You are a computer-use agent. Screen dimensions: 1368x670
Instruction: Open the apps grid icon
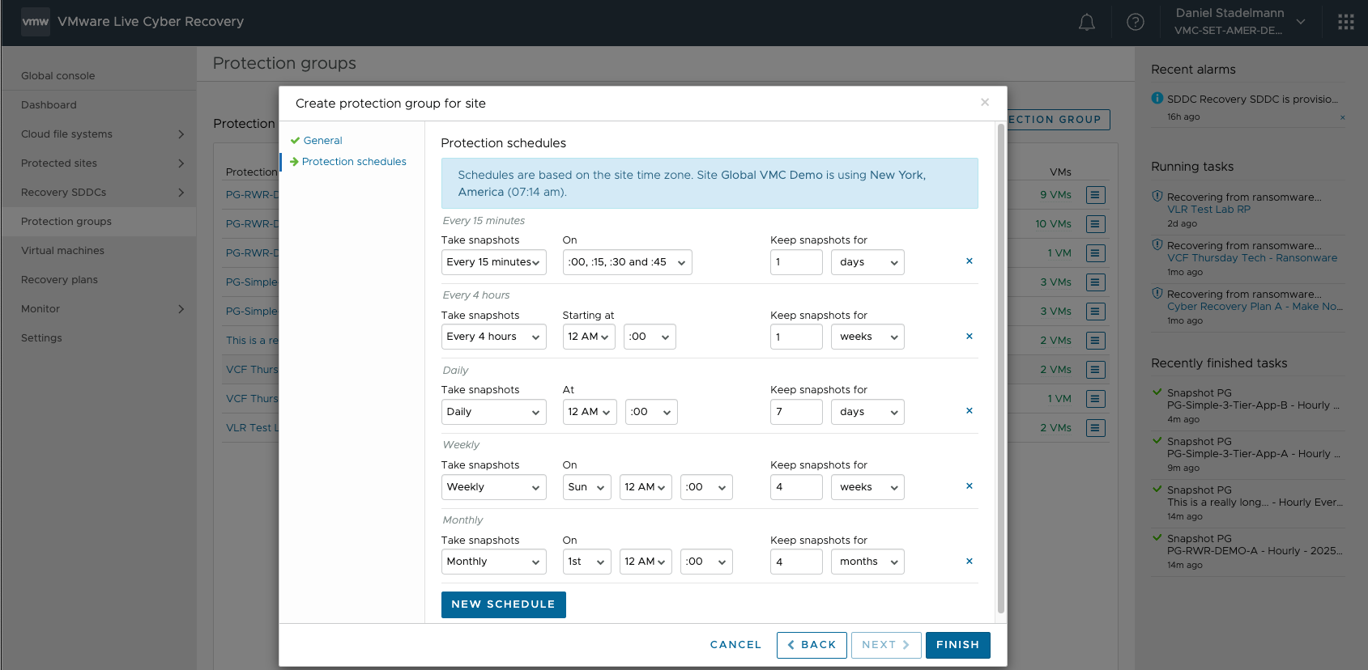point(1346,23)
